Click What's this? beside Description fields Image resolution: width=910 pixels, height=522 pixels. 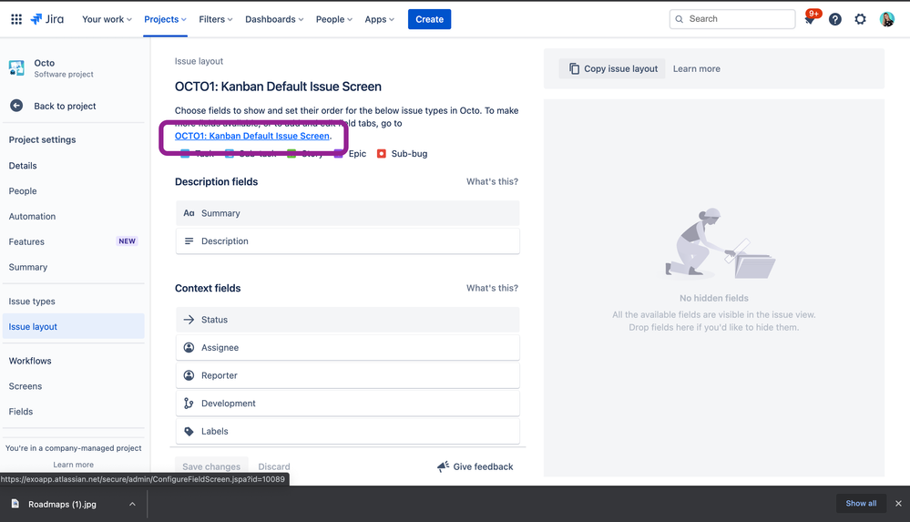coord(492,181)
